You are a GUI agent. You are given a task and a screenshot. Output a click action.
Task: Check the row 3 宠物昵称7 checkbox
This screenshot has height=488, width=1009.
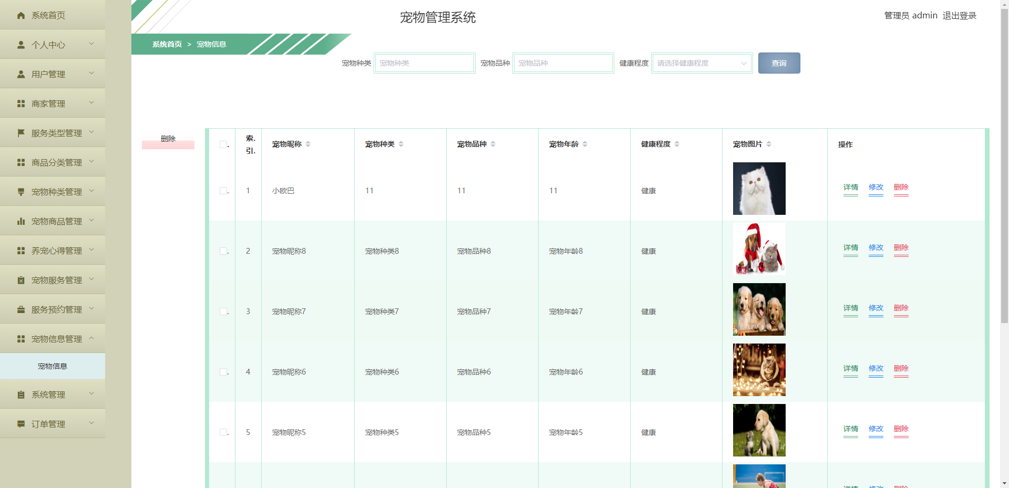pos(223,312)
